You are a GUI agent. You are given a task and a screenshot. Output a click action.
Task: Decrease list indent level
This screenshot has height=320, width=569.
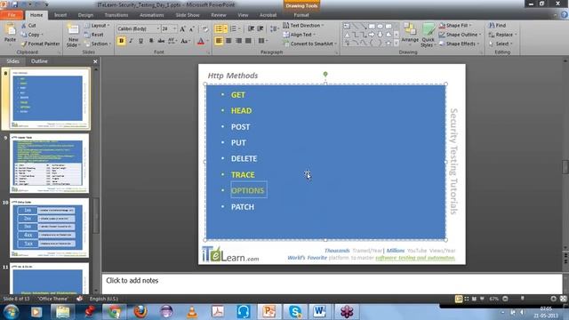click(251, 28)
